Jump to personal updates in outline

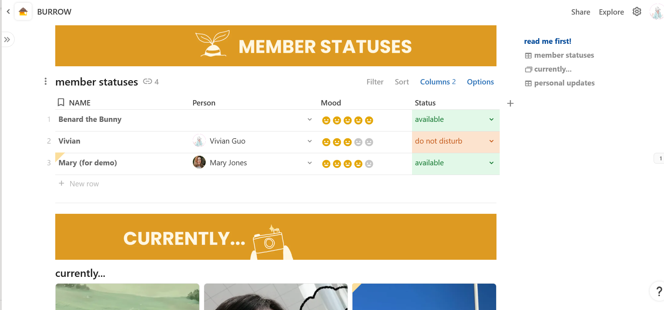(564, 83)
